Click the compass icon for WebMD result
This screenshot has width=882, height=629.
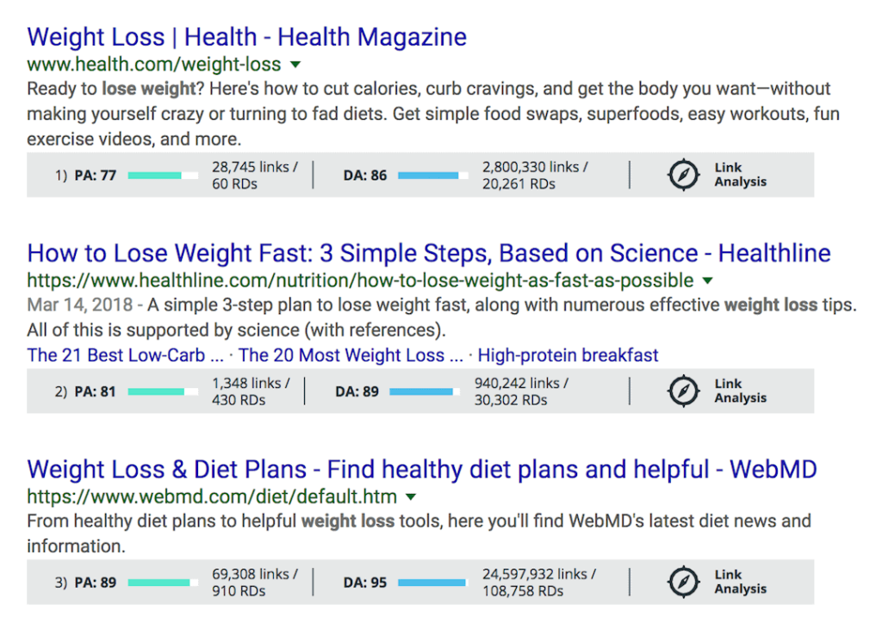click(683, 583)
